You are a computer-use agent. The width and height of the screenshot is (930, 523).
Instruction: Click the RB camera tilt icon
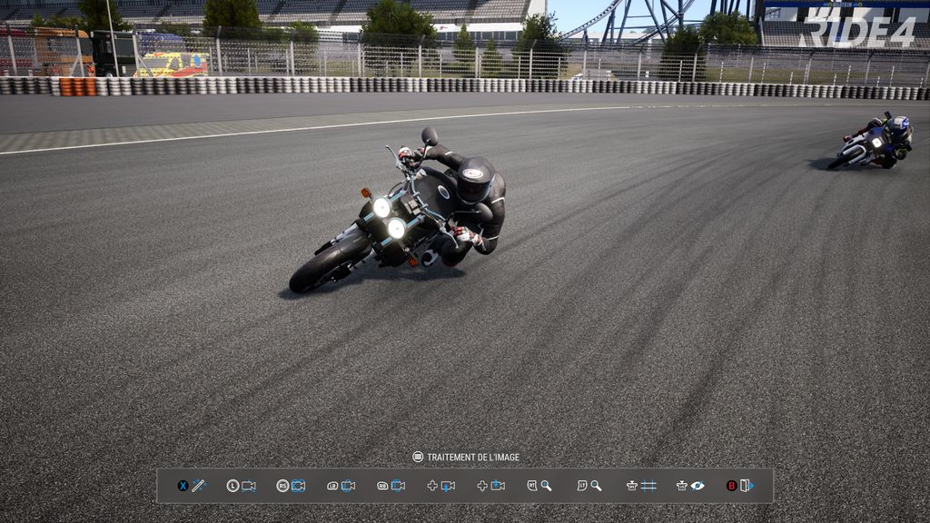click(398, 487)
